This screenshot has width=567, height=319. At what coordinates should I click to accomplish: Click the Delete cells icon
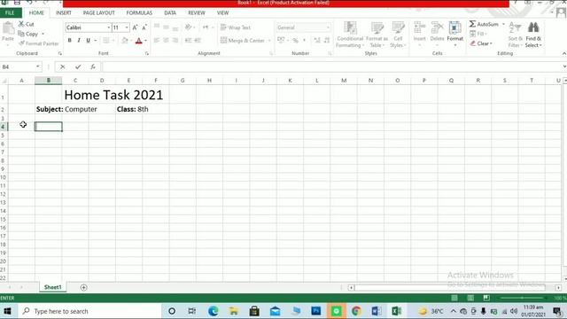[437, 28]
